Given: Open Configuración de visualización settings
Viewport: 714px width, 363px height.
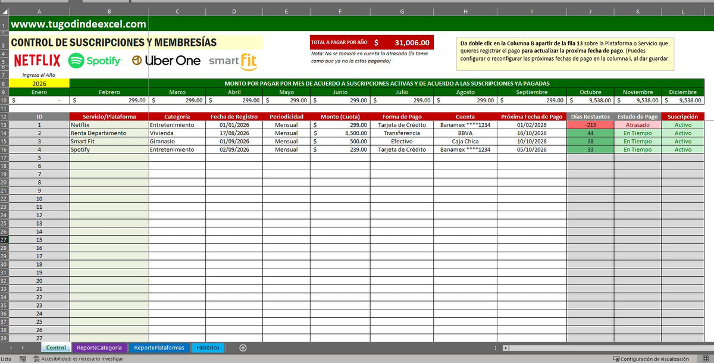Looking at the screenshot, I should [x=651, y=359].
